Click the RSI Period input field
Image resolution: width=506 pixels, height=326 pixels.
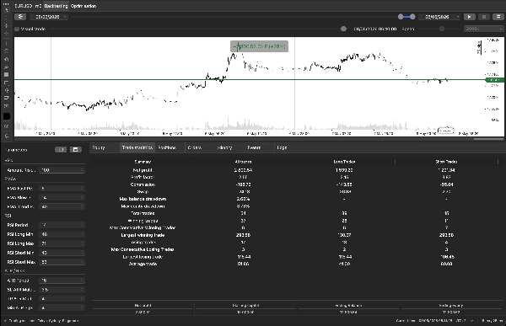point(62,225)
